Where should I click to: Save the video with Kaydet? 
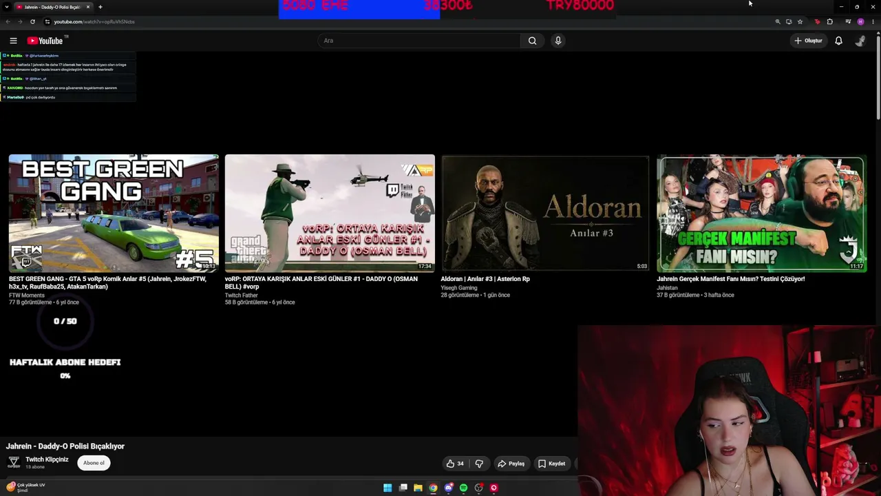tap(551, 464)
